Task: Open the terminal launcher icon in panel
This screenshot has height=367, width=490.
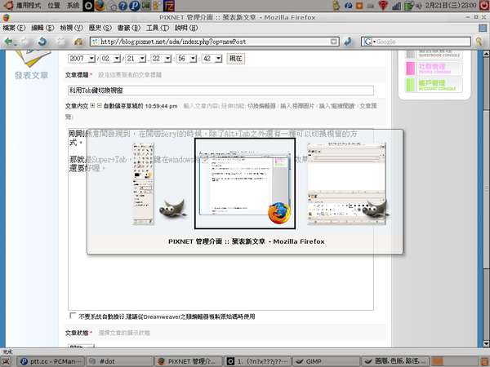Action: pos(145,6)
